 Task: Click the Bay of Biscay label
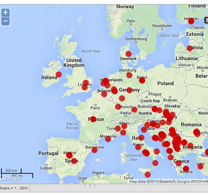(x=72, y=126)
